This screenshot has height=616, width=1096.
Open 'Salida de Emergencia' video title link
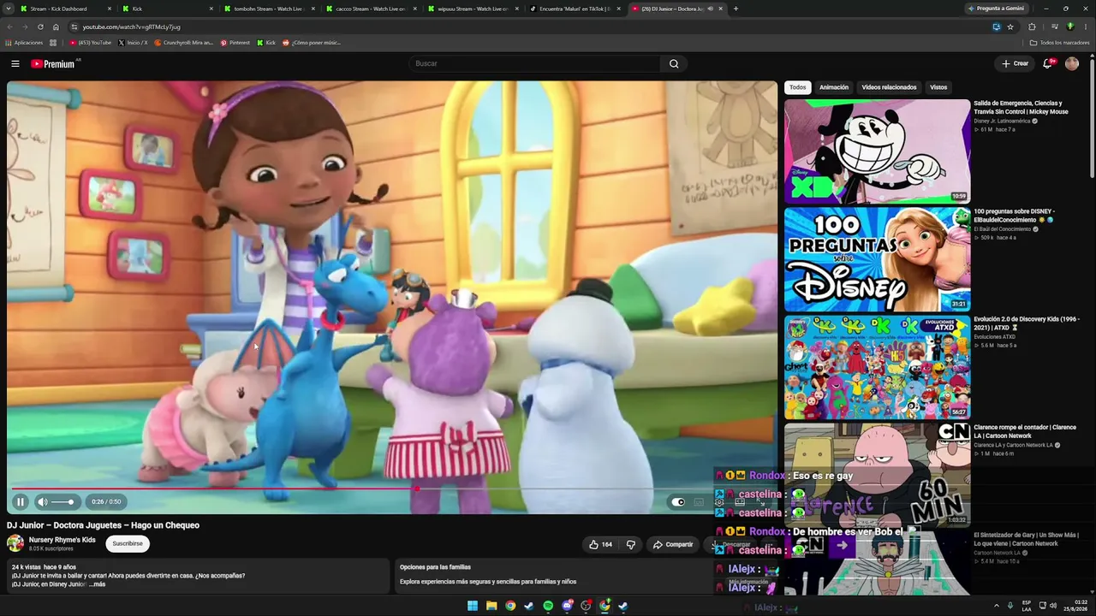coord(1021,107)
